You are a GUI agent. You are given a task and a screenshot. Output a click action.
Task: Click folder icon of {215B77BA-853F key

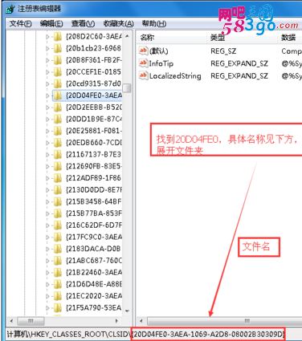click(57, 213)
